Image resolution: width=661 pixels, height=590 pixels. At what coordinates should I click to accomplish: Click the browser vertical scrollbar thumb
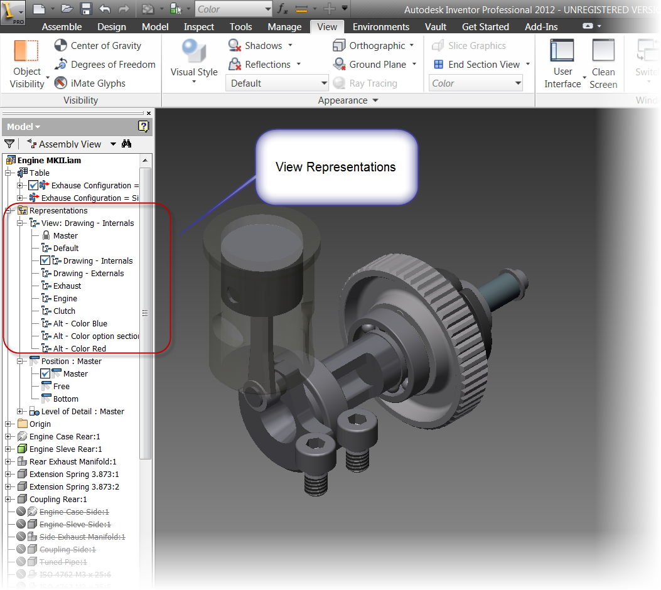pyautogui.click(x=145, y=313)
